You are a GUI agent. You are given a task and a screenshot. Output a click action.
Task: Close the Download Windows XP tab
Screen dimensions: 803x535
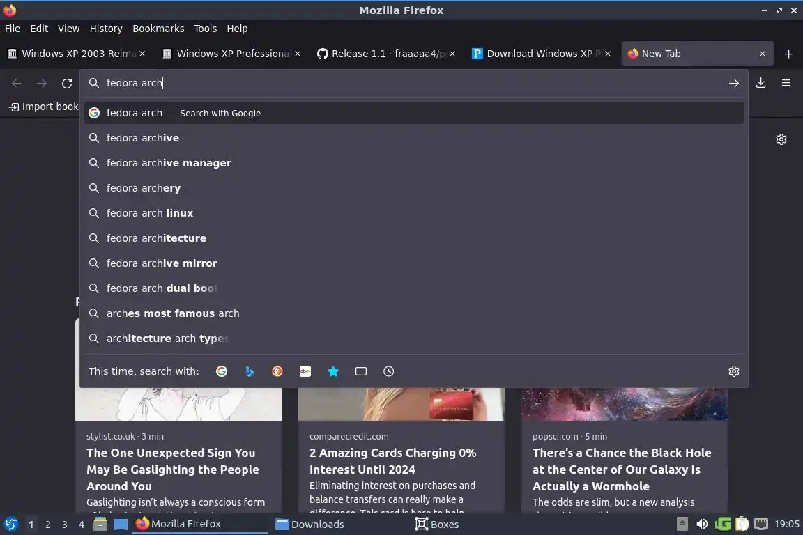[607, 54]
